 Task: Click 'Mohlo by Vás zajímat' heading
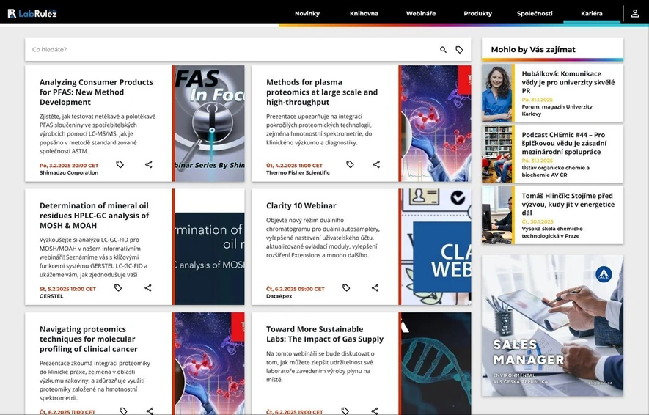533,49
